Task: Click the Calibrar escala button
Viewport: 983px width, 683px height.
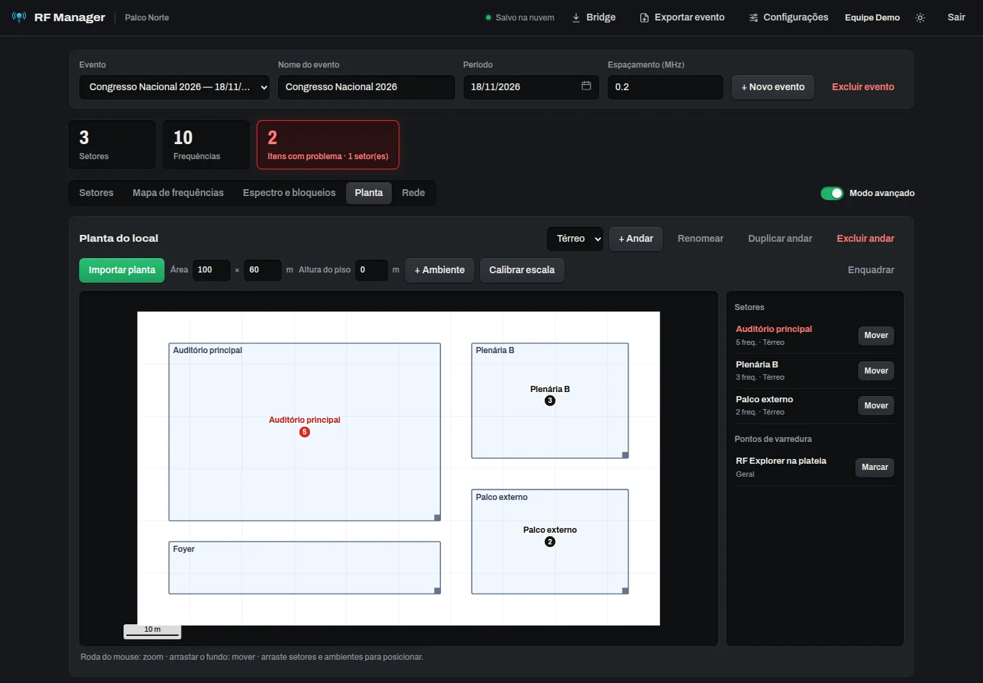Action: point(522,270)
